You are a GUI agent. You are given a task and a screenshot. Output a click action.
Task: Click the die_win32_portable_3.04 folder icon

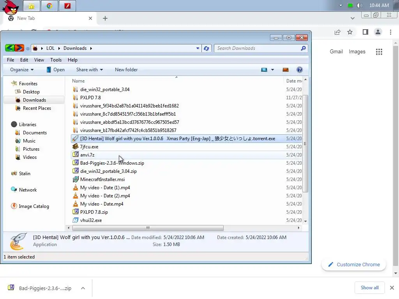click(75, 89)
